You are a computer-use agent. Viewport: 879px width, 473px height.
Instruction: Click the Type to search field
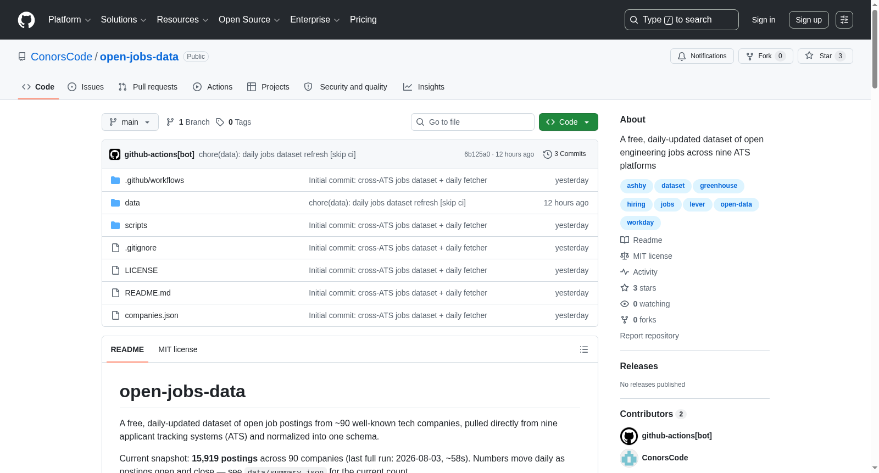pyautogui.click(x=682, y=20)
